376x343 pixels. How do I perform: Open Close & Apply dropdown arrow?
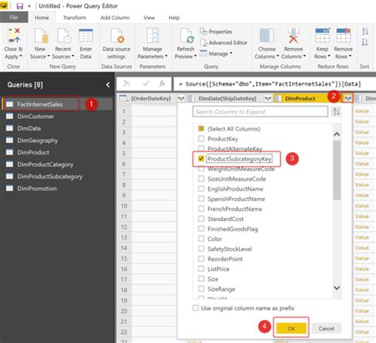tap(21, 56)
